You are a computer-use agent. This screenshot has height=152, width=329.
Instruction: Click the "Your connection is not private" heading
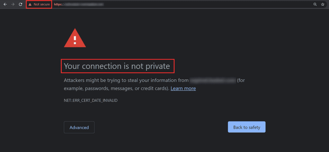coord(117,66)
